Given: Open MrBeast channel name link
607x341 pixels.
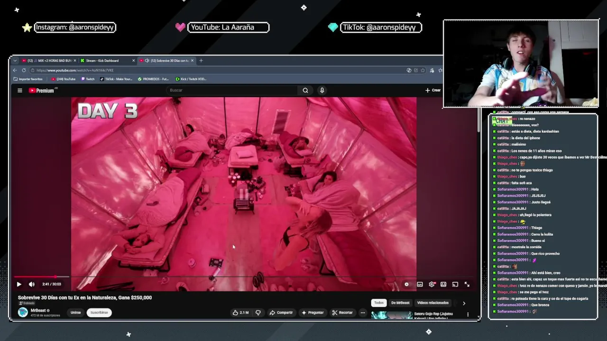Looking at the screenshot, I should click(x=38, y=311).
